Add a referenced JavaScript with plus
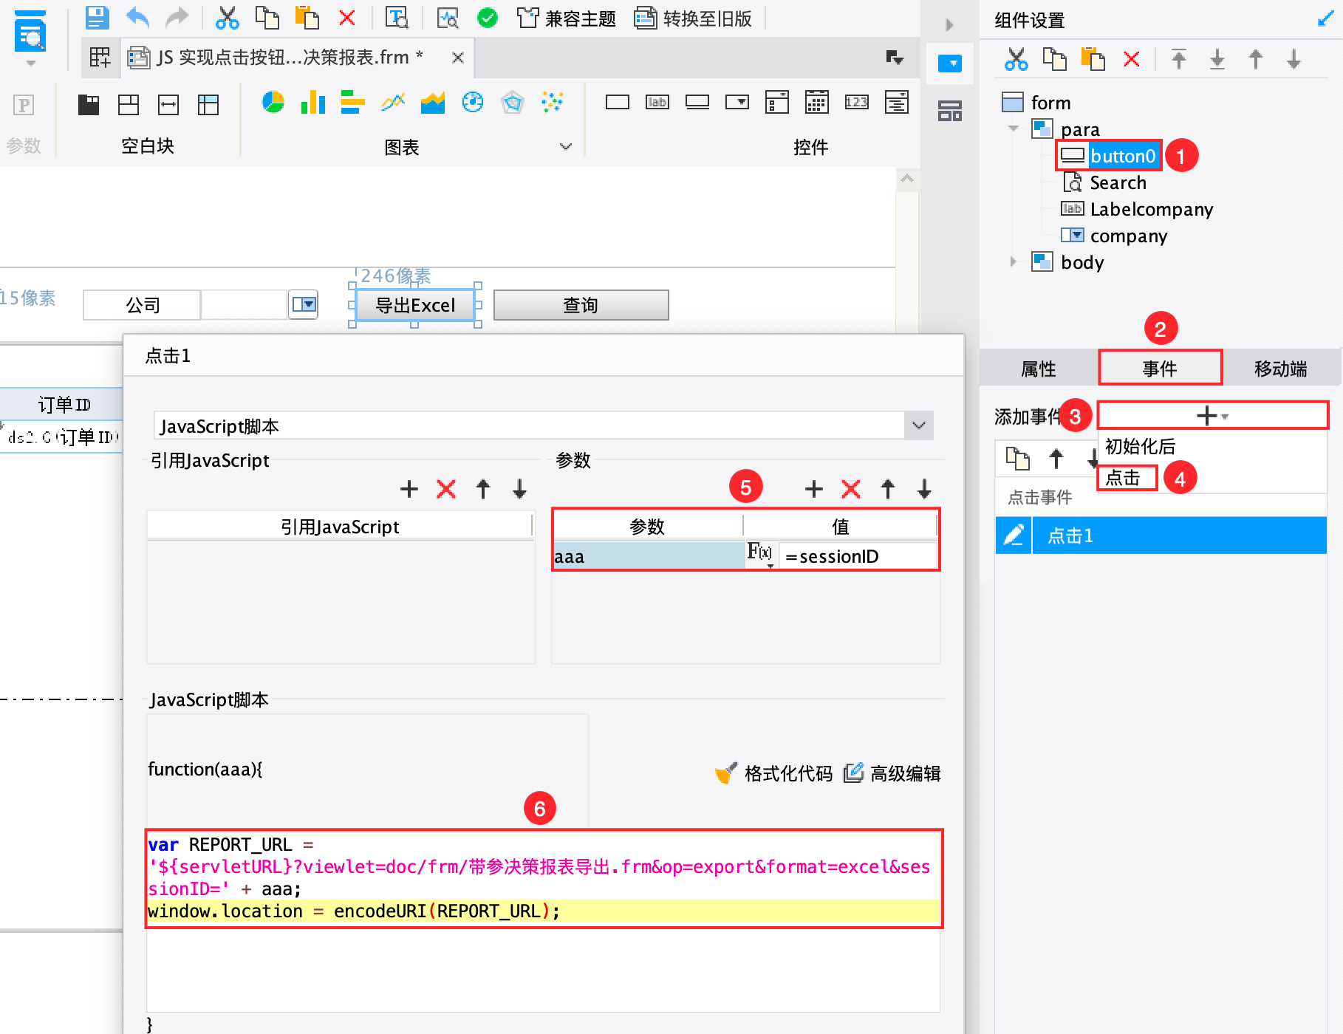 pos(409,488)
